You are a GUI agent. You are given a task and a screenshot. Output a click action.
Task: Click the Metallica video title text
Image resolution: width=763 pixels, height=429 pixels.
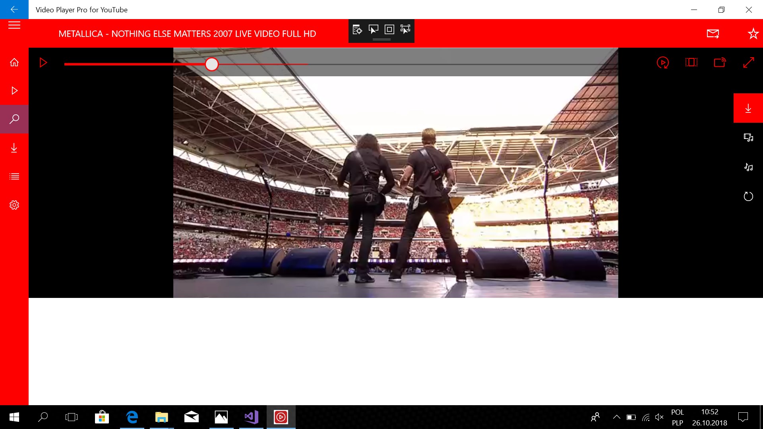187,34
